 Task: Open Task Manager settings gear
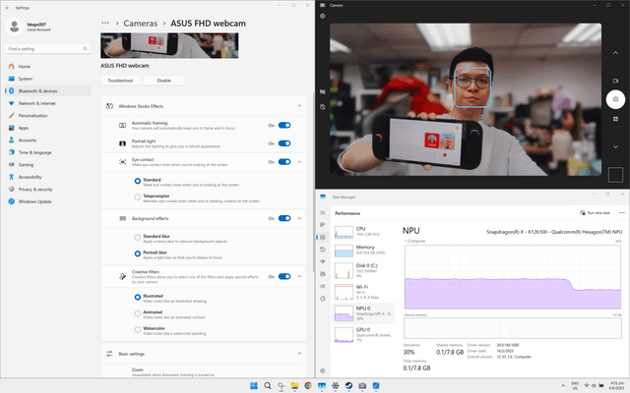(x=322, y=371)
